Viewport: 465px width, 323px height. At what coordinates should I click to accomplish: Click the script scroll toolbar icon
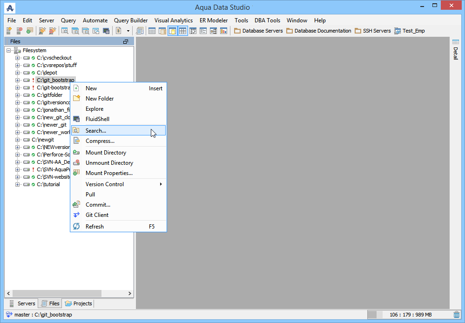click(140, 31)
